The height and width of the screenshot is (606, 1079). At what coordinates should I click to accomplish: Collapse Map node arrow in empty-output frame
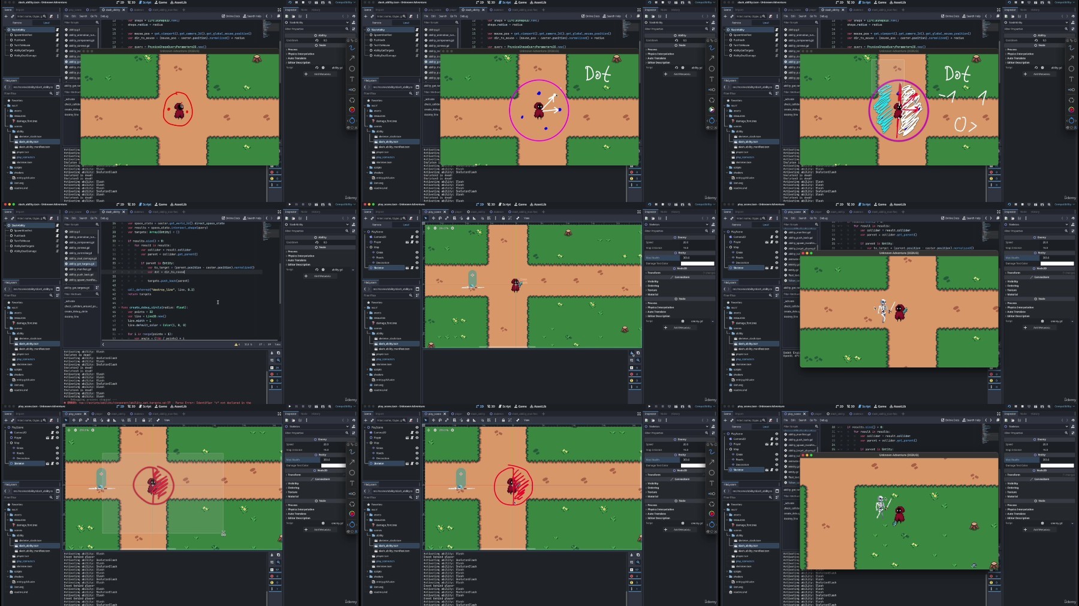(367, 247)
